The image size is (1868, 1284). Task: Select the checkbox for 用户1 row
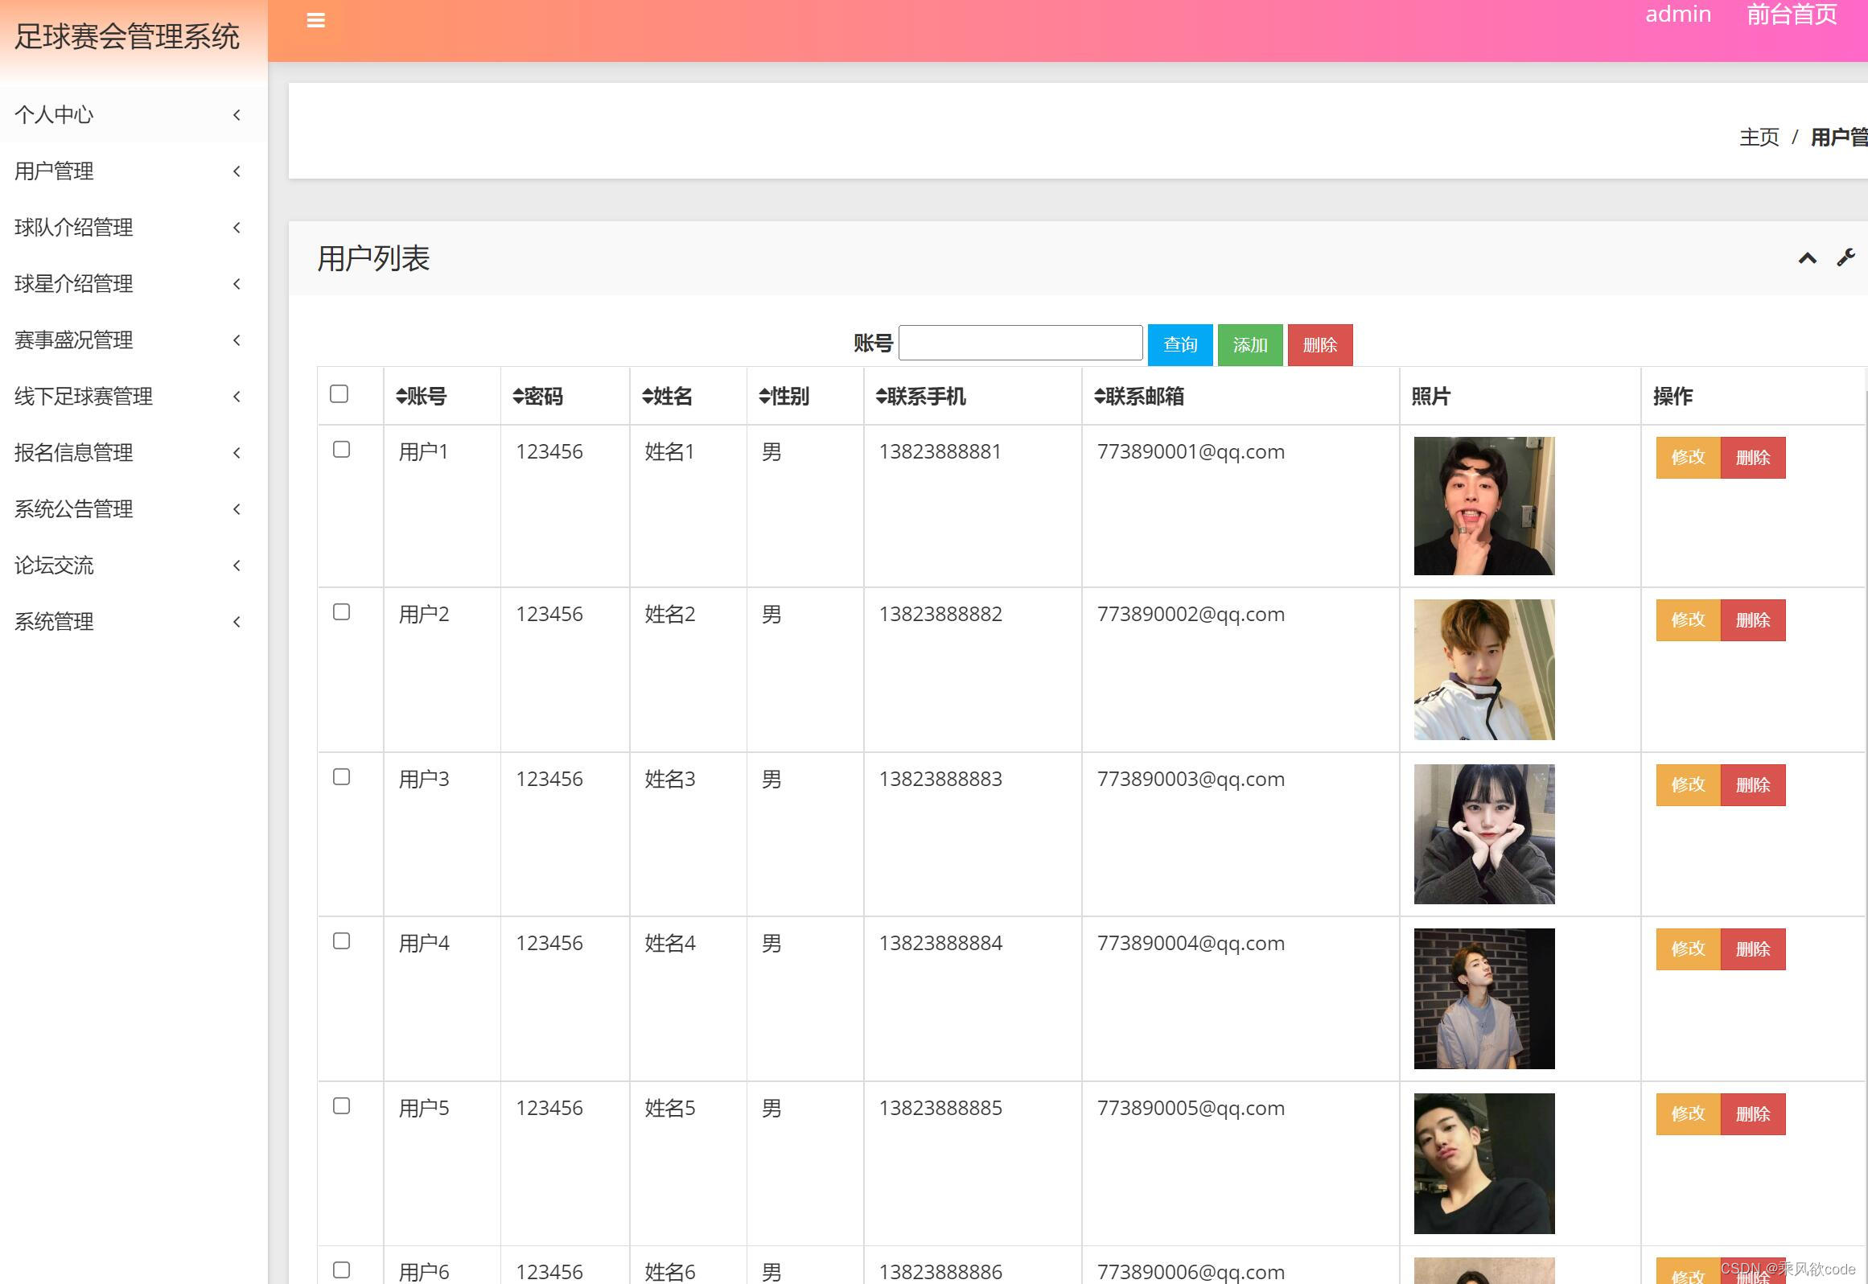pyautogui.click(x=340, y=450)
